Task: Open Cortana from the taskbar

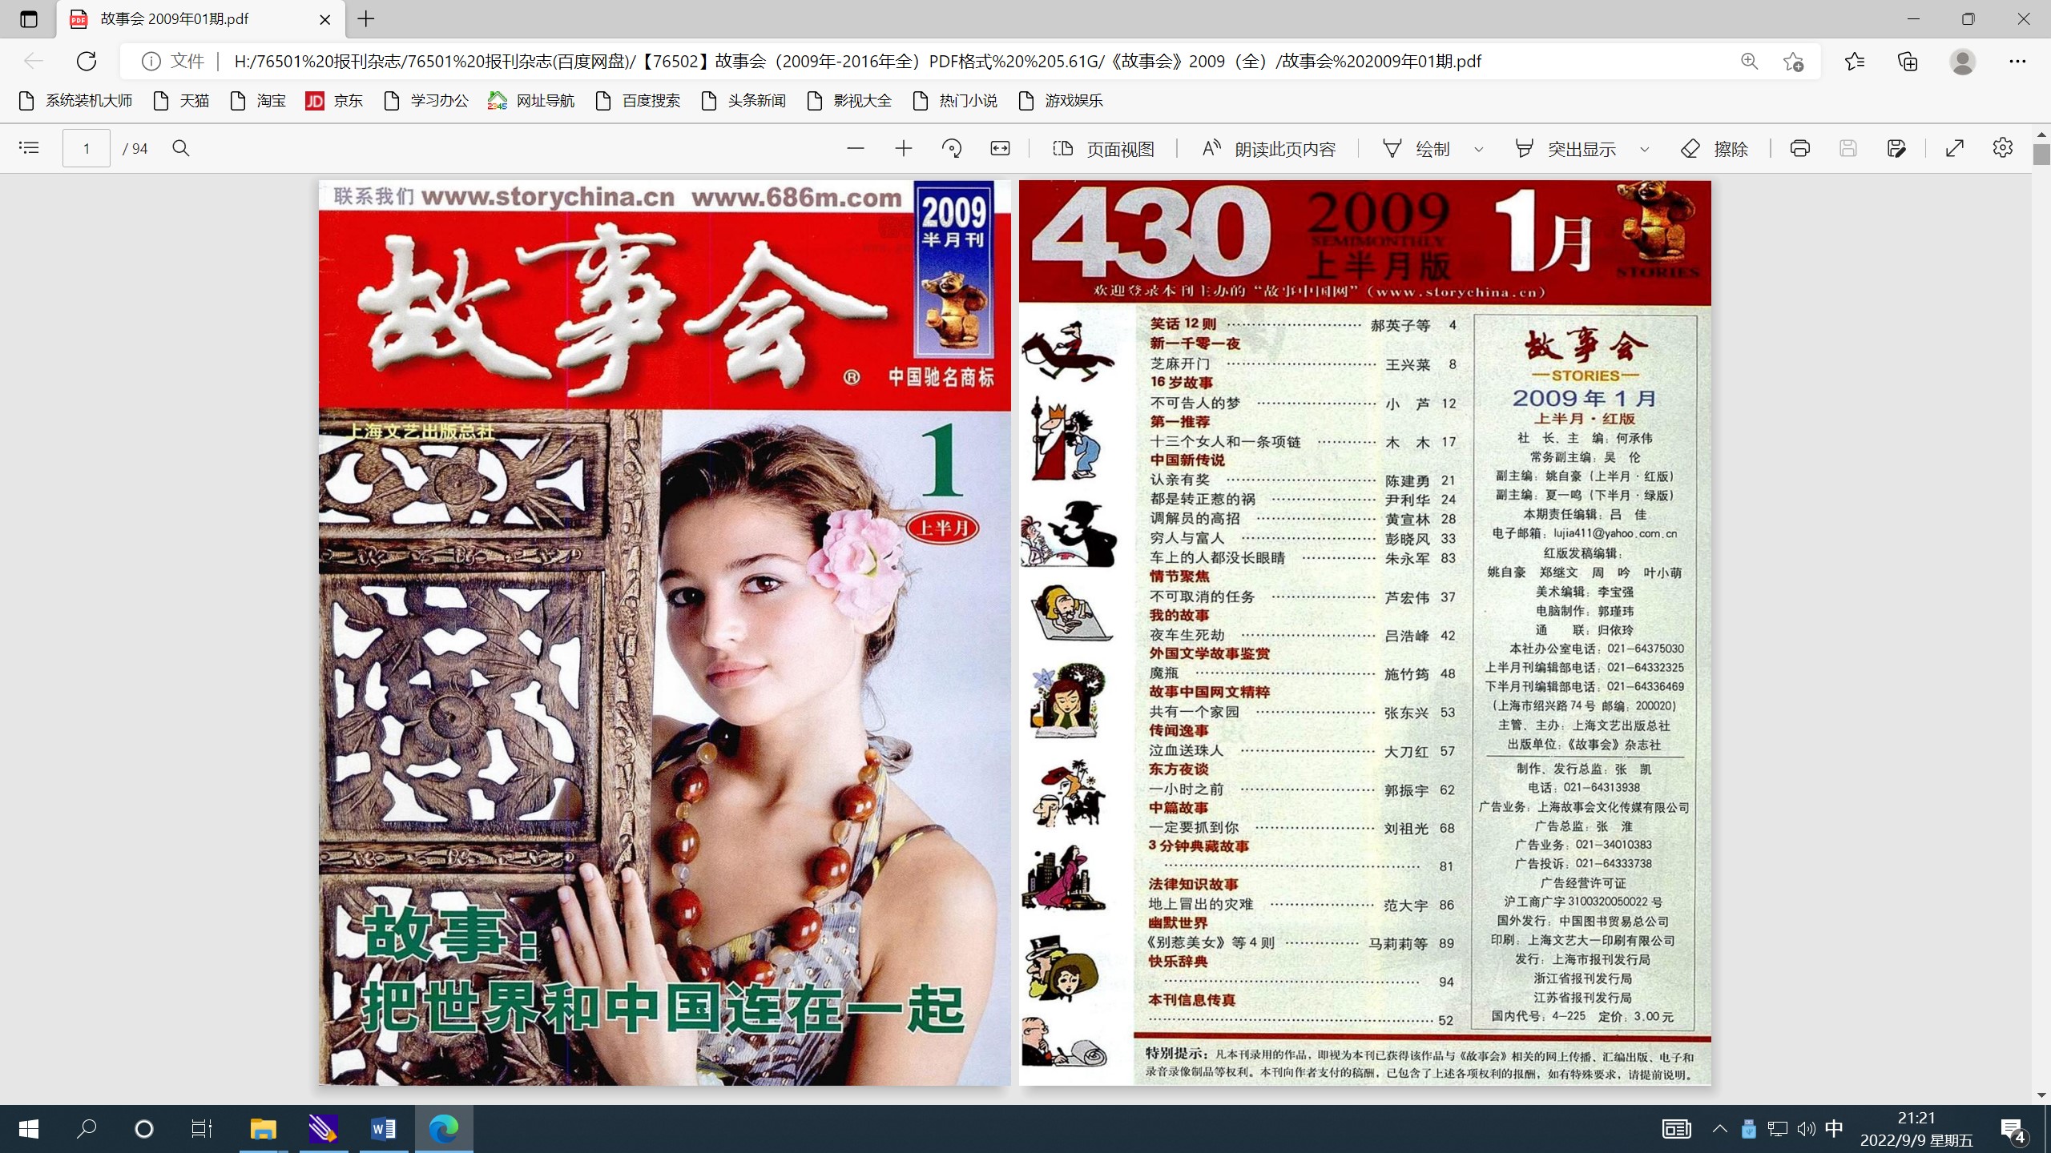Action: 144,1129
